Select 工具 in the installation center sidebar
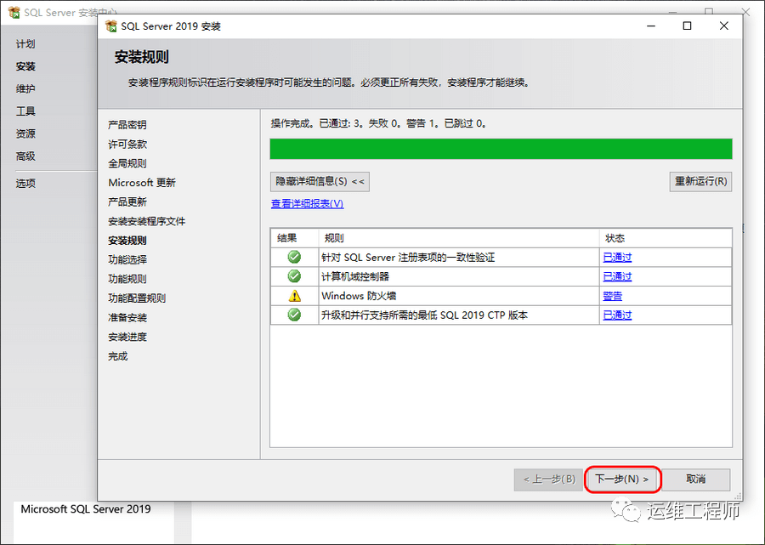This screenshot has width=765, height=545. [25, 111]
